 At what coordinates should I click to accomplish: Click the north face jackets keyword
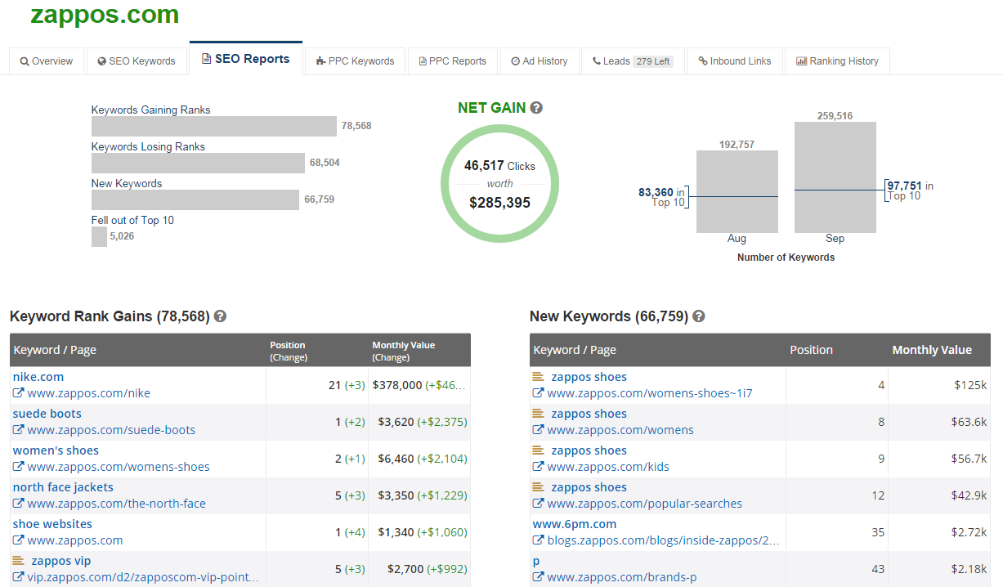63,487
